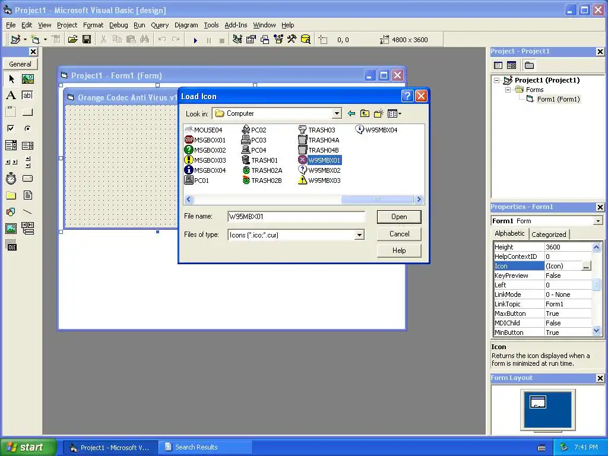This screenshot has width=608, height=456.
Task: Open the File menu
Action: click(11, 25)
